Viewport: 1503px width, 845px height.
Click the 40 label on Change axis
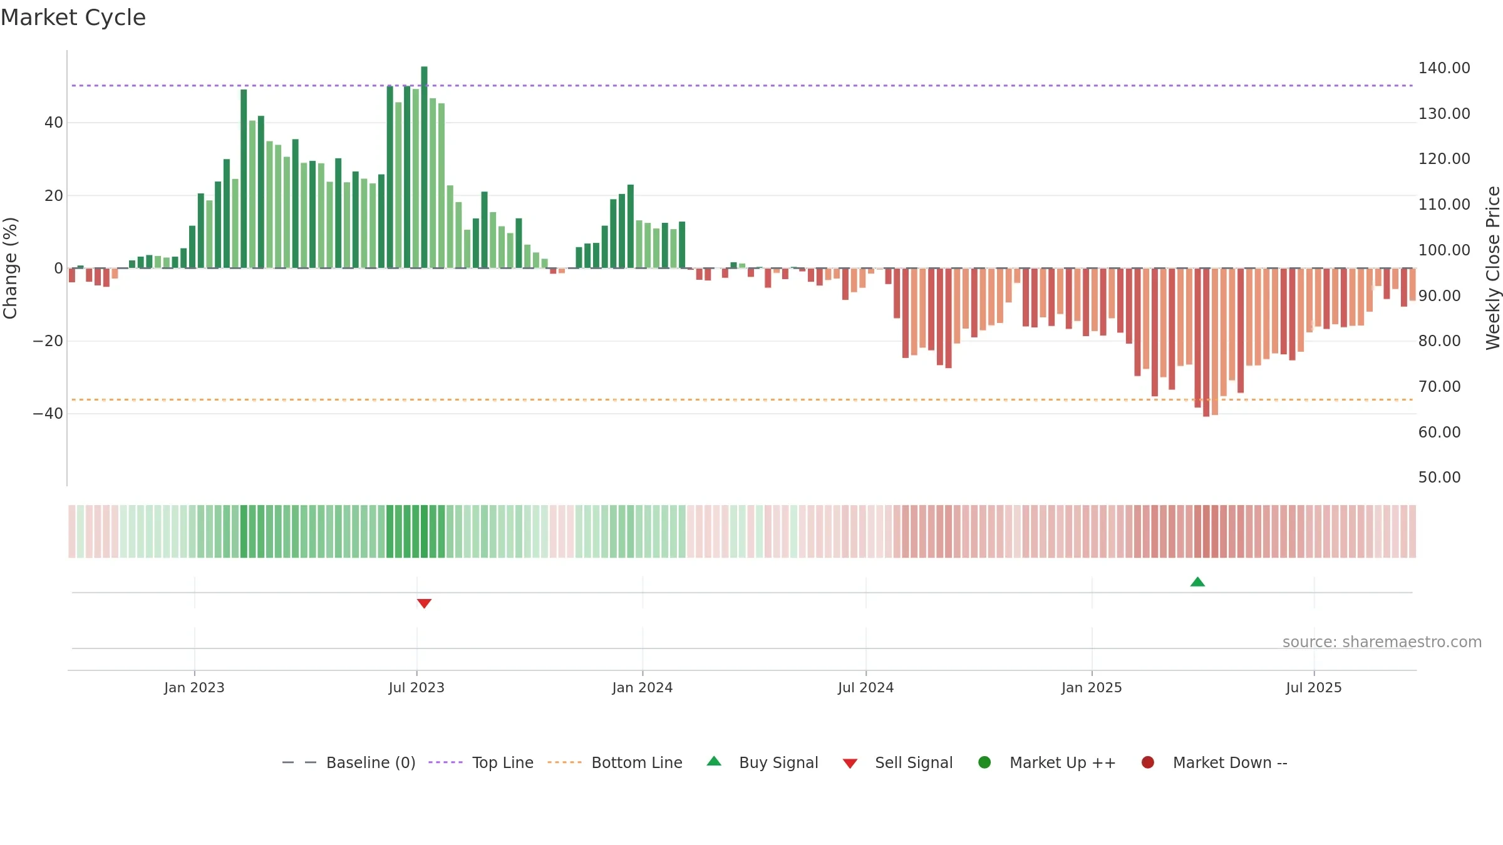tap(54, 123)
